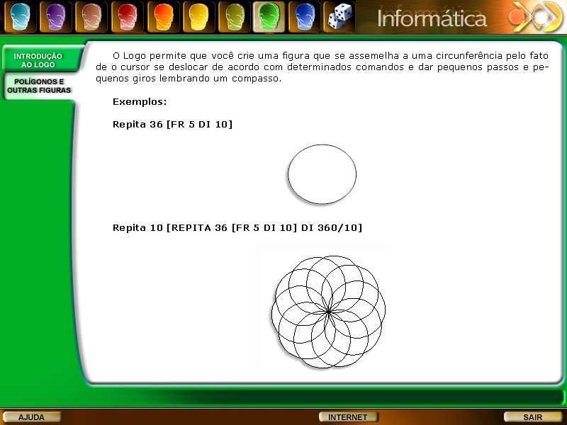Select the red head icon
The height and width of the screenshot is (425, 567).
click(127, 16)
